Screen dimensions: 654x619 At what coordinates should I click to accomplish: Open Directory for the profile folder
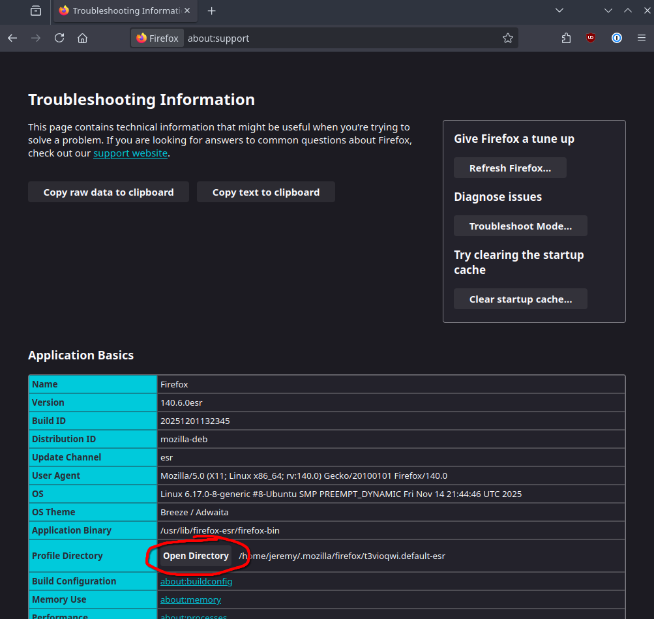point(195,556)
